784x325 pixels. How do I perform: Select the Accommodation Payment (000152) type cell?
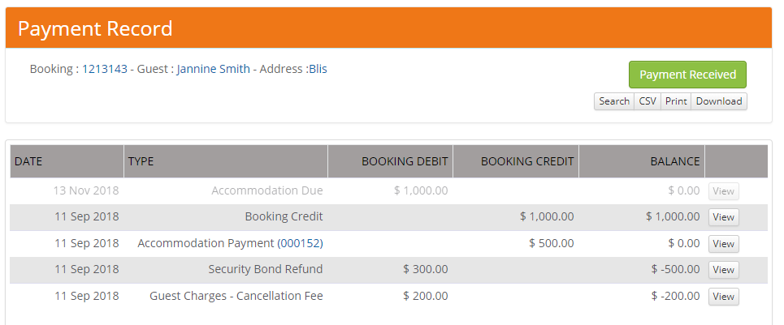click(230, 243)
